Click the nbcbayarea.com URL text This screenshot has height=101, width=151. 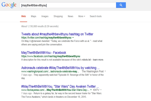click(x=55, y=90)
